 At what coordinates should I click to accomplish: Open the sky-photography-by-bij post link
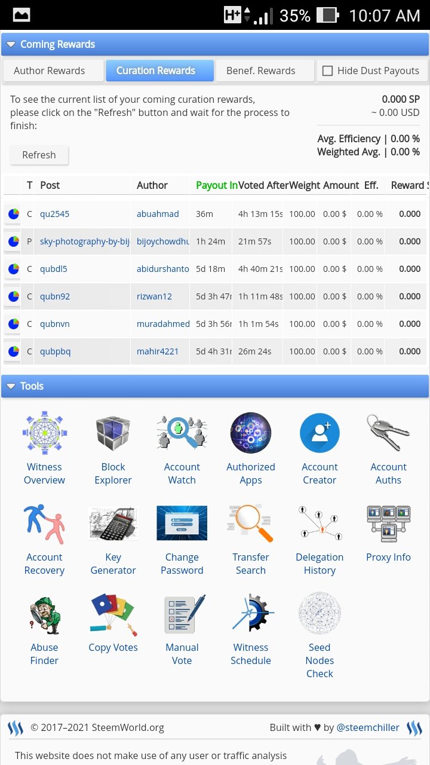(x=85, y=241)
